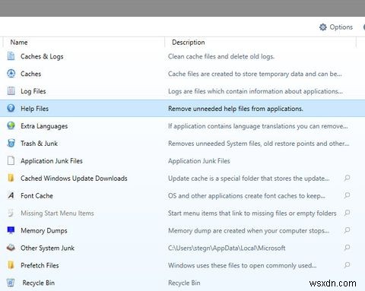The width and height of the screenshot is (365, 291).
Task: Click the Log Files notepad icon
Action: point(11,90)
